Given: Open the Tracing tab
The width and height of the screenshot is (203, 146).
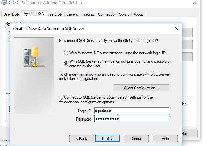Looking at the screenshot, I should tap(88, 14).
